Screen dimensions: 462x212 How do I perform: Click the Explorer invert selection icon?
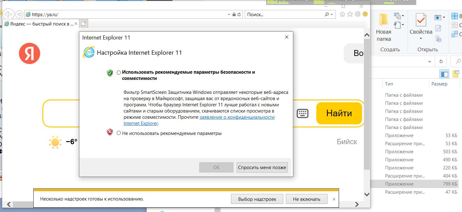click(x=455, y=34)
